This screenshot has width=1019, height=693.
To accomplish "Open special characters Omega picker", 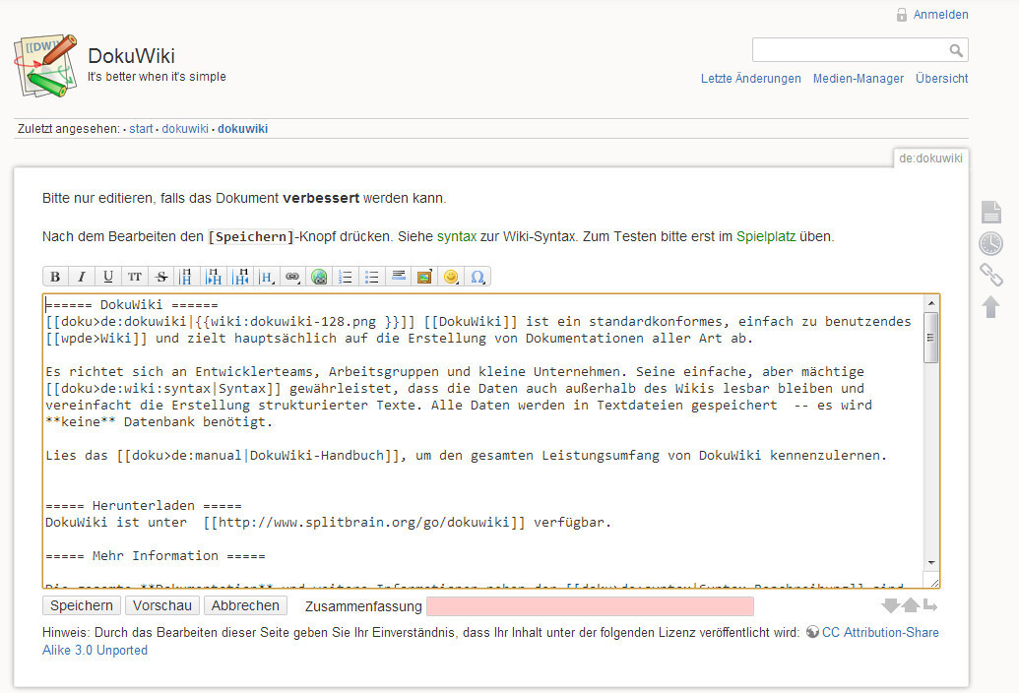I will 478,277.
